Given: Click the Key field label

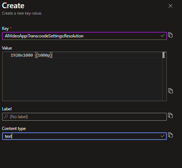Looking at the screenshot, I should (5, 28).
